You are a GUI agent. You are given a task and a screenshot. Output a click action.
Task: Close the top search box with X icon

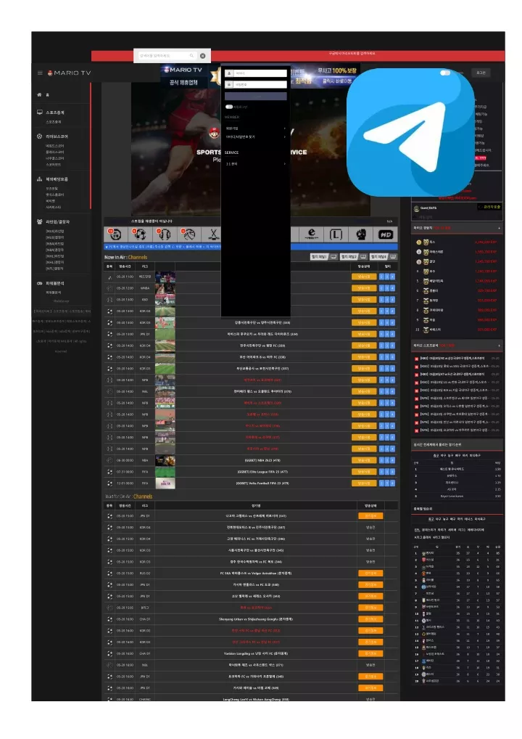203,56
